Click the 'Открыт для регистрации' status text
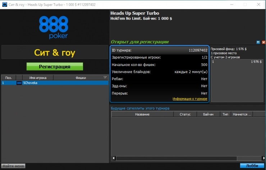Viewport: 266px width, 170px height. click(140, 42)
